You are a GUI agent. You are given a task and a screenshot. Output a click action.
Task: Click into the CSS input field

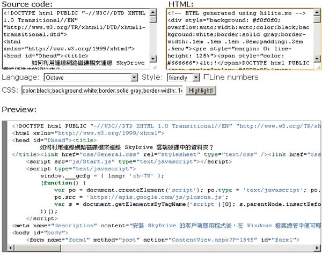102,90
